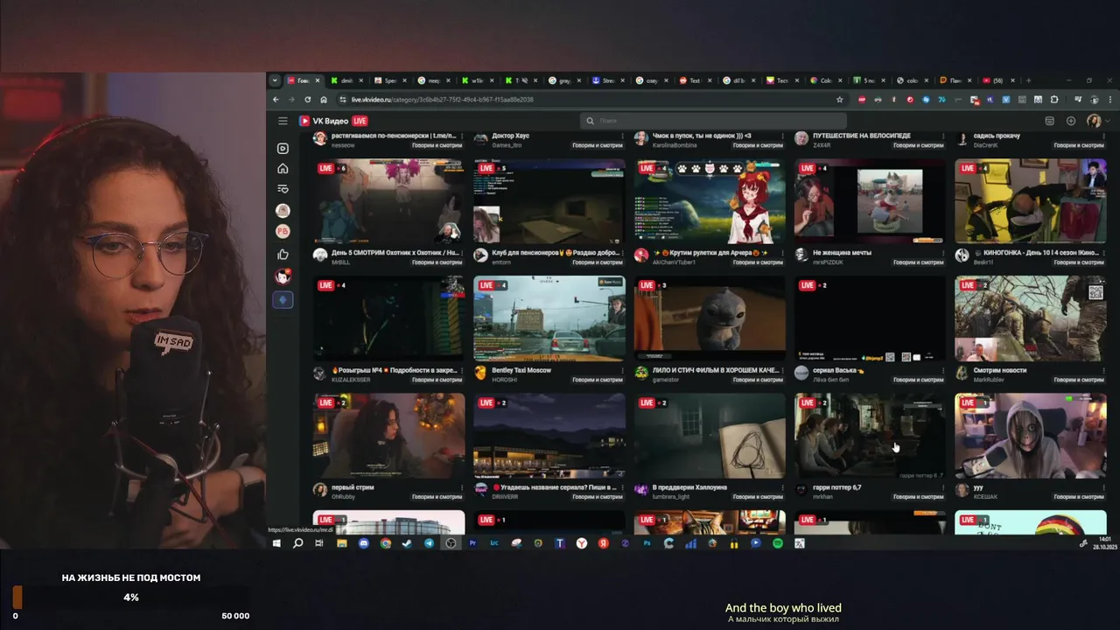Screen dimensions: 1120x630
Task: Click the browser address bar URL
Action: point(442,100)
